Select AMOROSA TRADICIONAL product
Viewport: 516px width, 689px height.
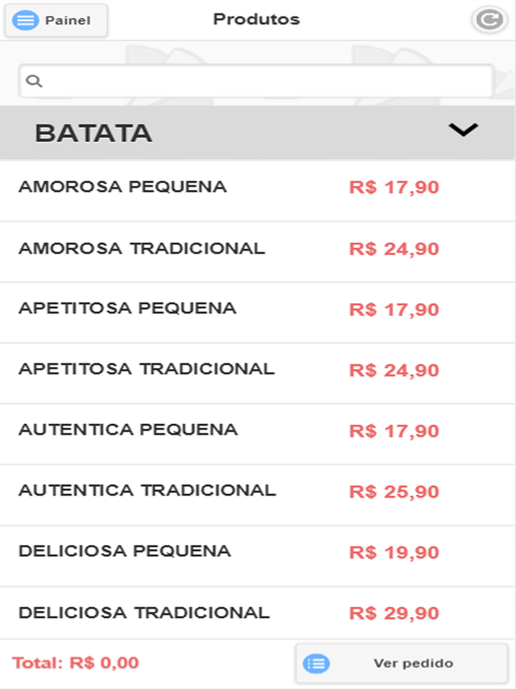[257, 252]
